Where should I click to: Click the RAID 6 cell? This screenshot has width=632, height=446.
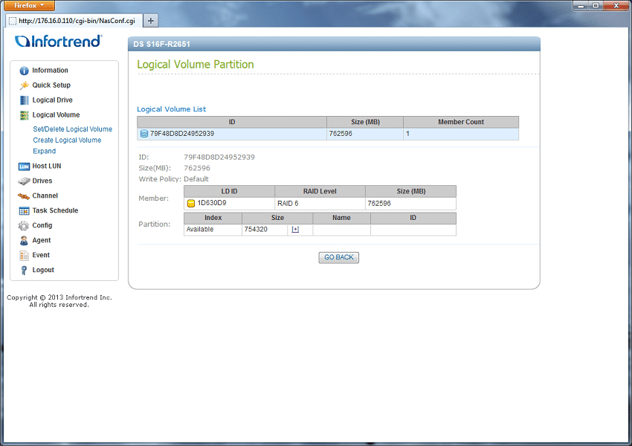pos(320,204)
